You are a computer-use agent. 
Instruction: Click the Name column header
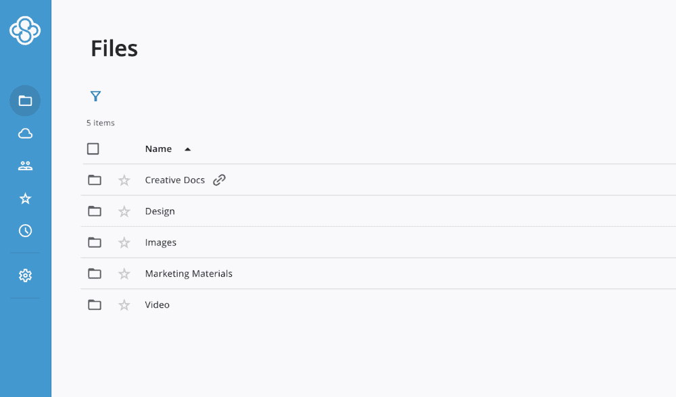(x=158, y=149)
